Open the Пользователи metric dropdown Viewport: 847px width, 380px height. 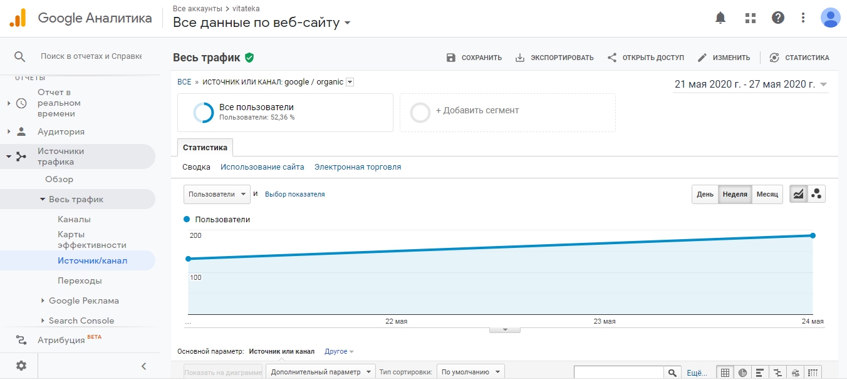coord(217,194)
